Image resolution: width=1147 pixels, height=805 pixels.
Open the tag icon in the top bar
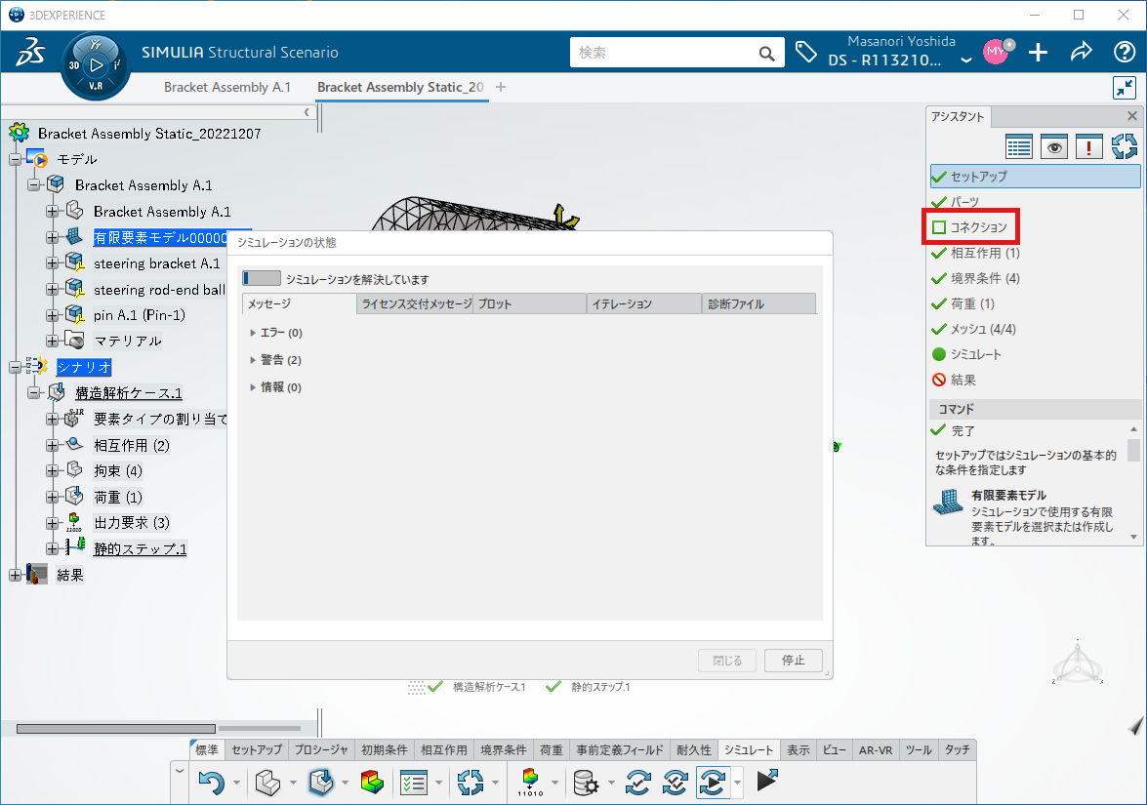click(x=805, y=52)
